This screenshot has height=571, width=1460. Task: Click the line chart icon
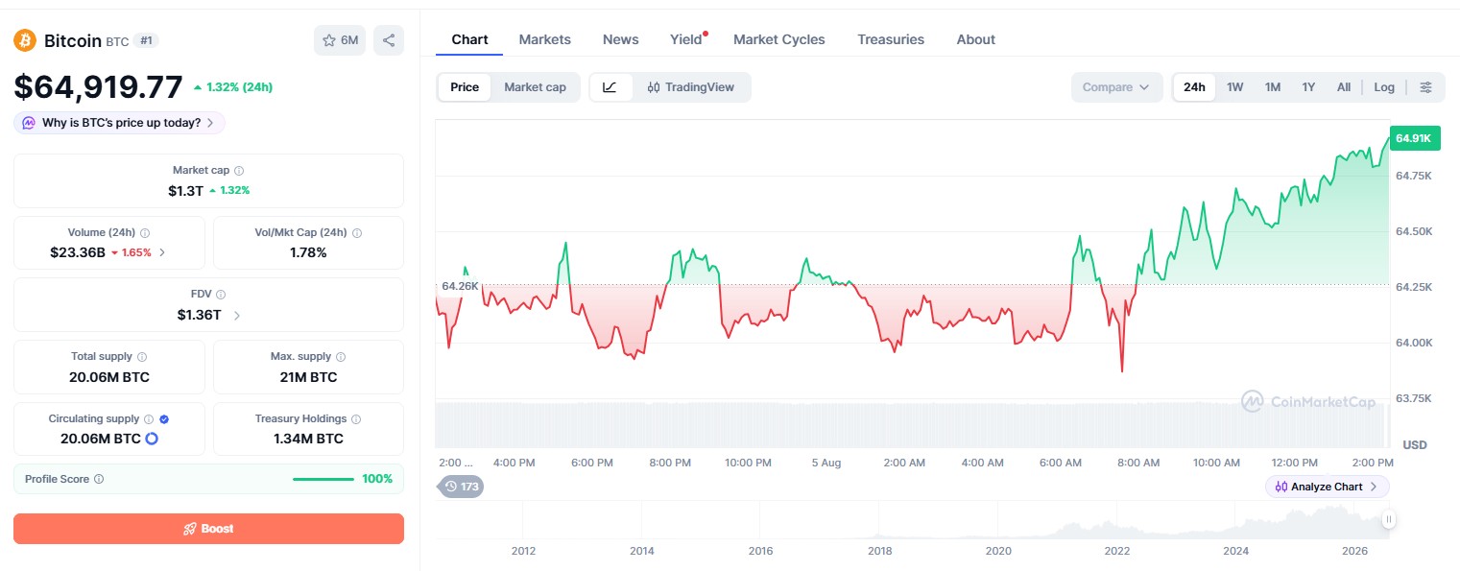click(610, 87)
